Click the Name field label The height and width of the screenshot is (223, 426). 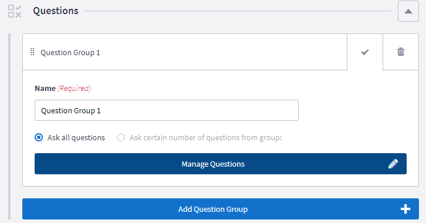coord(45,88)
